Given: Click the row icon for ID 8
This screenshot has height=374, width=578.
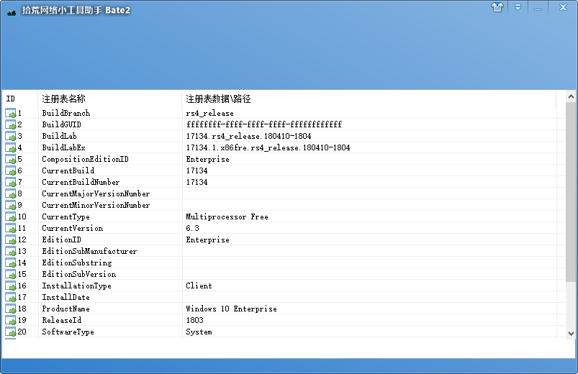Looking at the screenshot, I should (x=11, y=193).
